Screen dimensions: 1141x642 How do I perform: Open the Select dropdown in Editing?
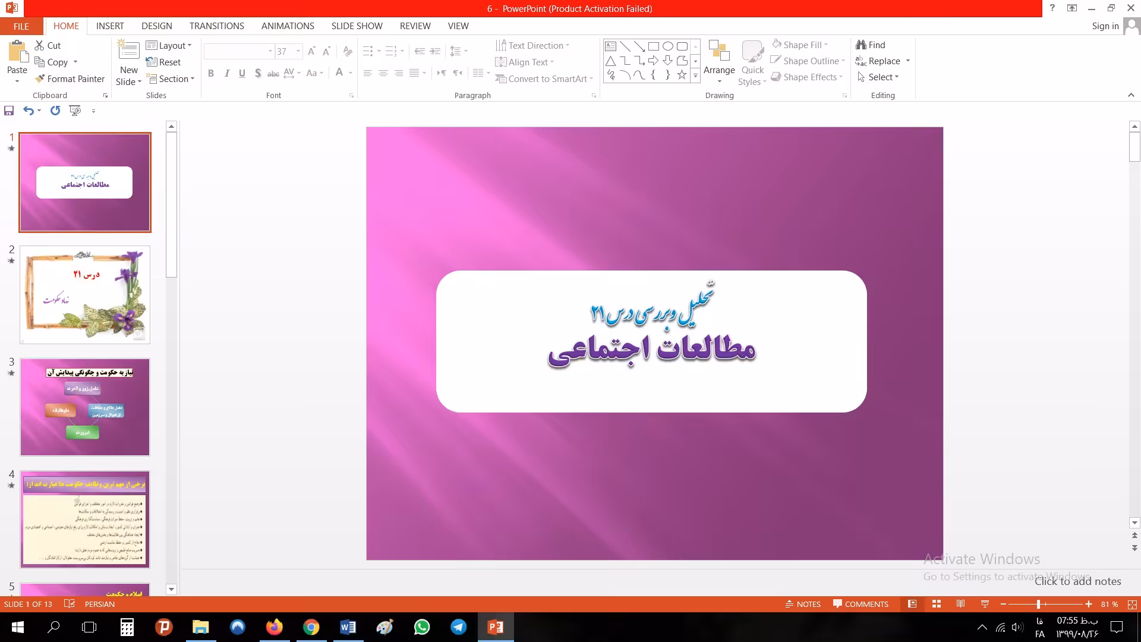878,77
